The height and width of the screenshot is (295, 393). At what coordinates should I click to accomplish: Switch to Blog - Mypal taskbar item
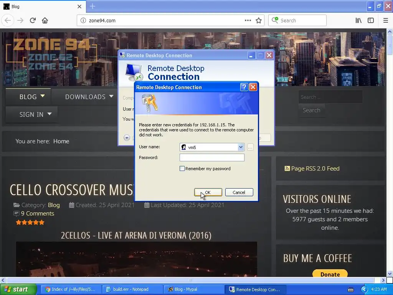coord(194,290)
